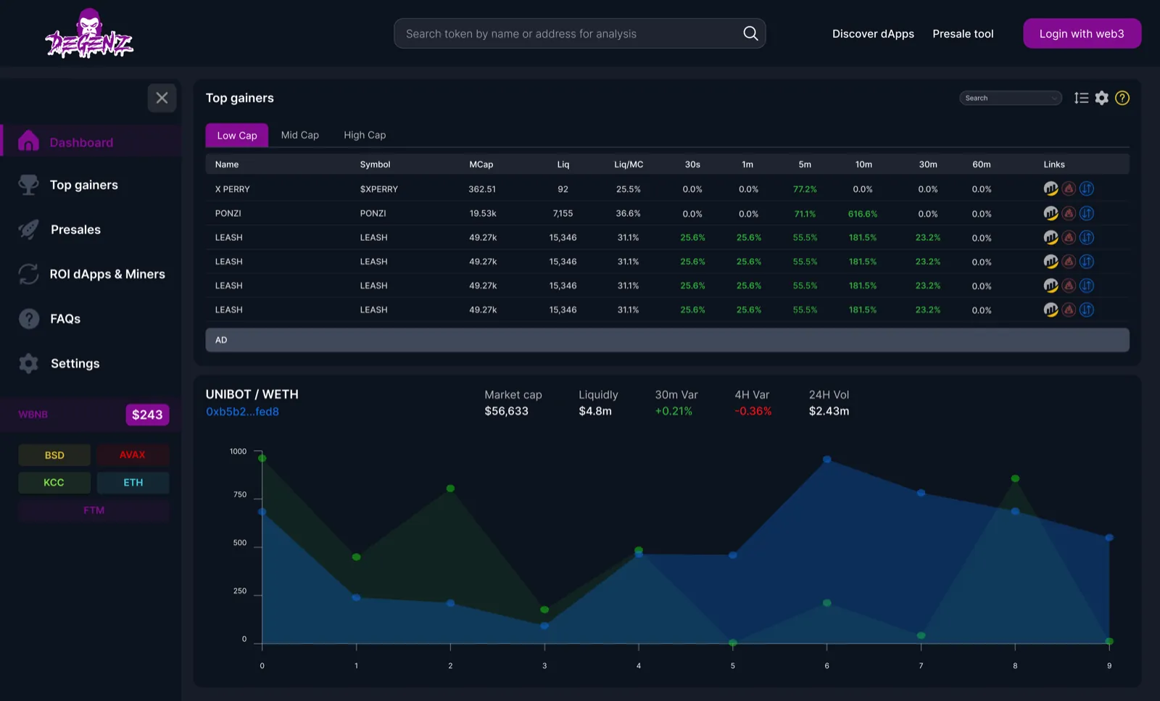Click the 77.2% 5m value for X PERRY
This screenshot has height=701, width=1160.
point(805,189)
